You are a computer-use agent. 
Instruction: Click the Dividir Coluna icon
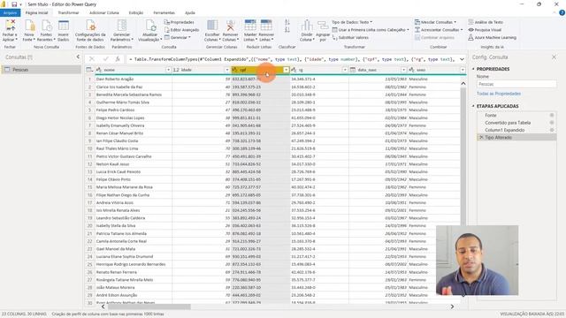coord(307,26)
